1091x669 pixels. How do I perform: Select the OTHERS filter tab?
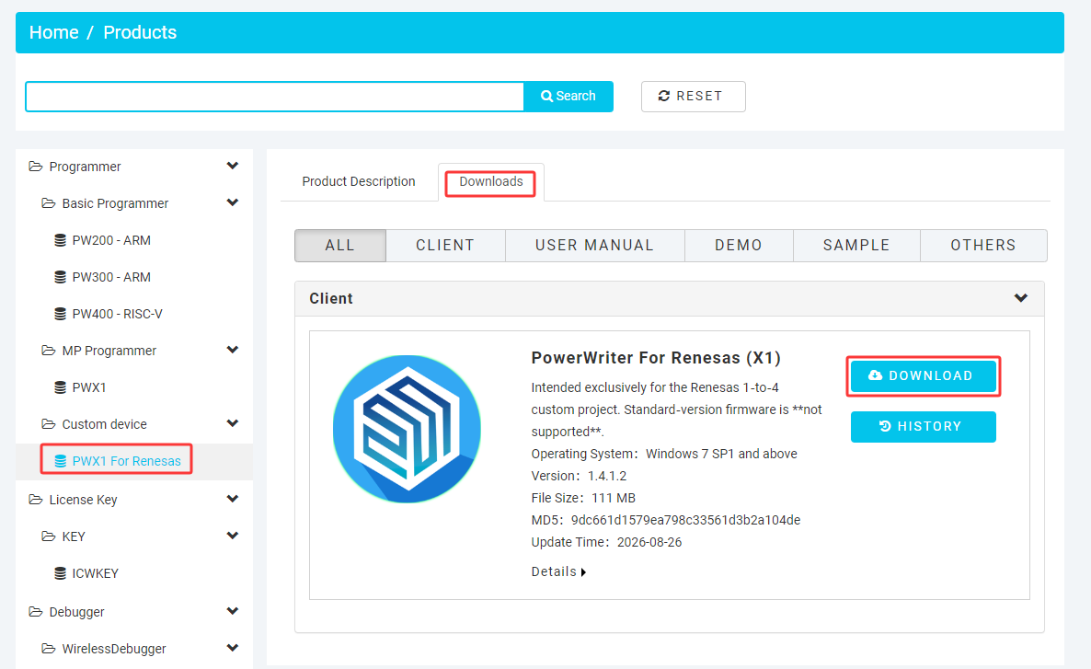(x=983, y=246)
